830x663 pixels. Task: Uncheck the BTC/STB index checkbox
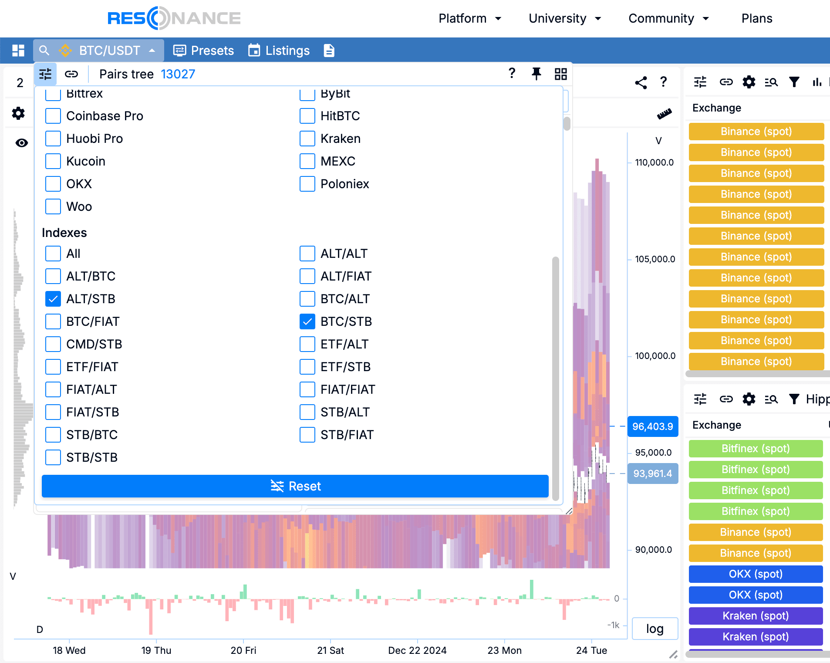pos(307,321)
